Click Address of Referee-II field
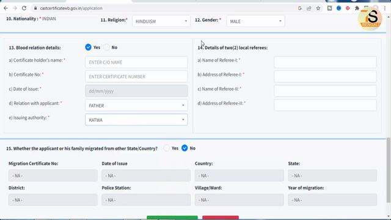Viewport: 391px width, 220px height. point(325,105)
